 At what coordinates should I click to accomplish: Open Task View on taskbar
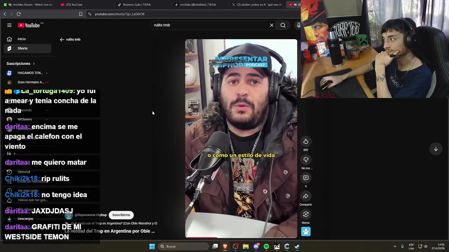215,246
